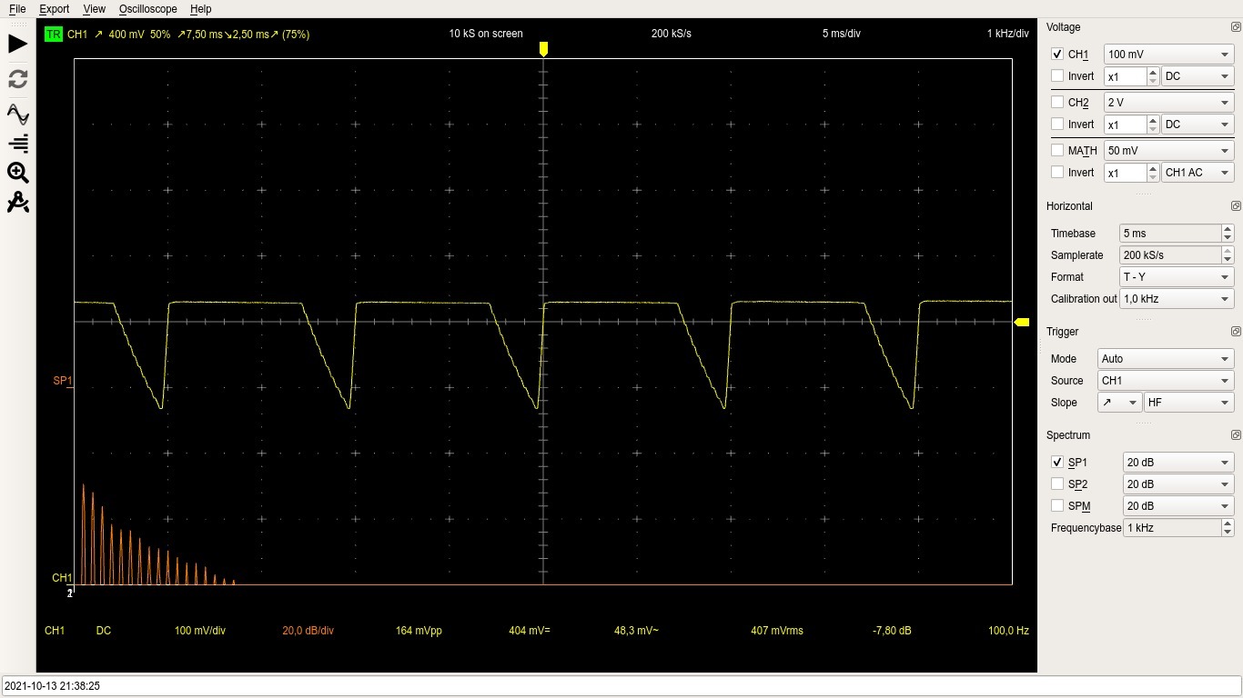Click the 20,0 dB/div spectrum scale readout
This screenshot has height=698, width=1243.
point(308,631)
